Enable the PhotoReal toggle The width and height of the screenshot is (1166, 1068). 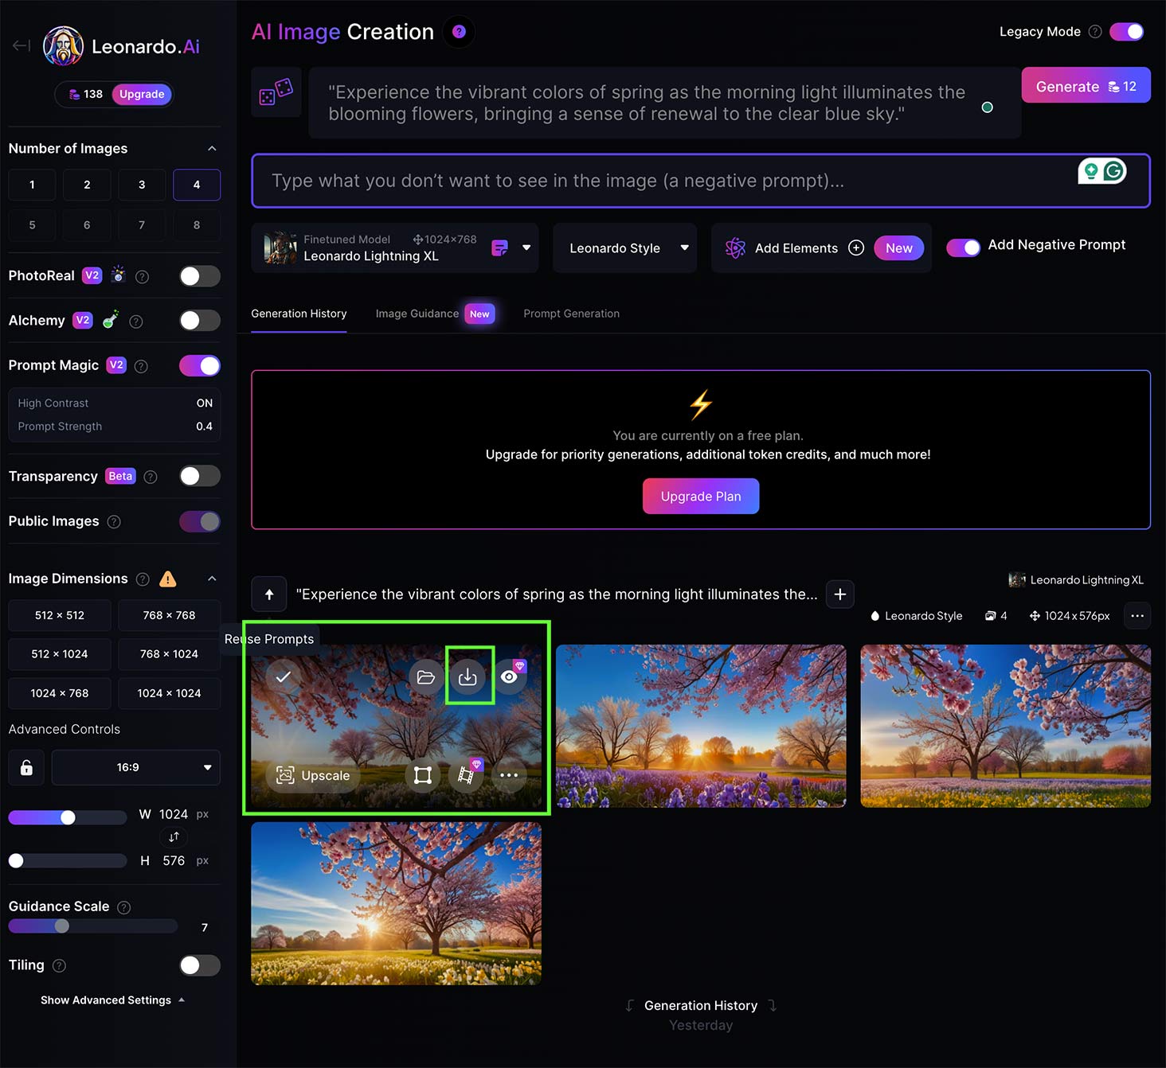pyautogui.click(x=200, y=276)
